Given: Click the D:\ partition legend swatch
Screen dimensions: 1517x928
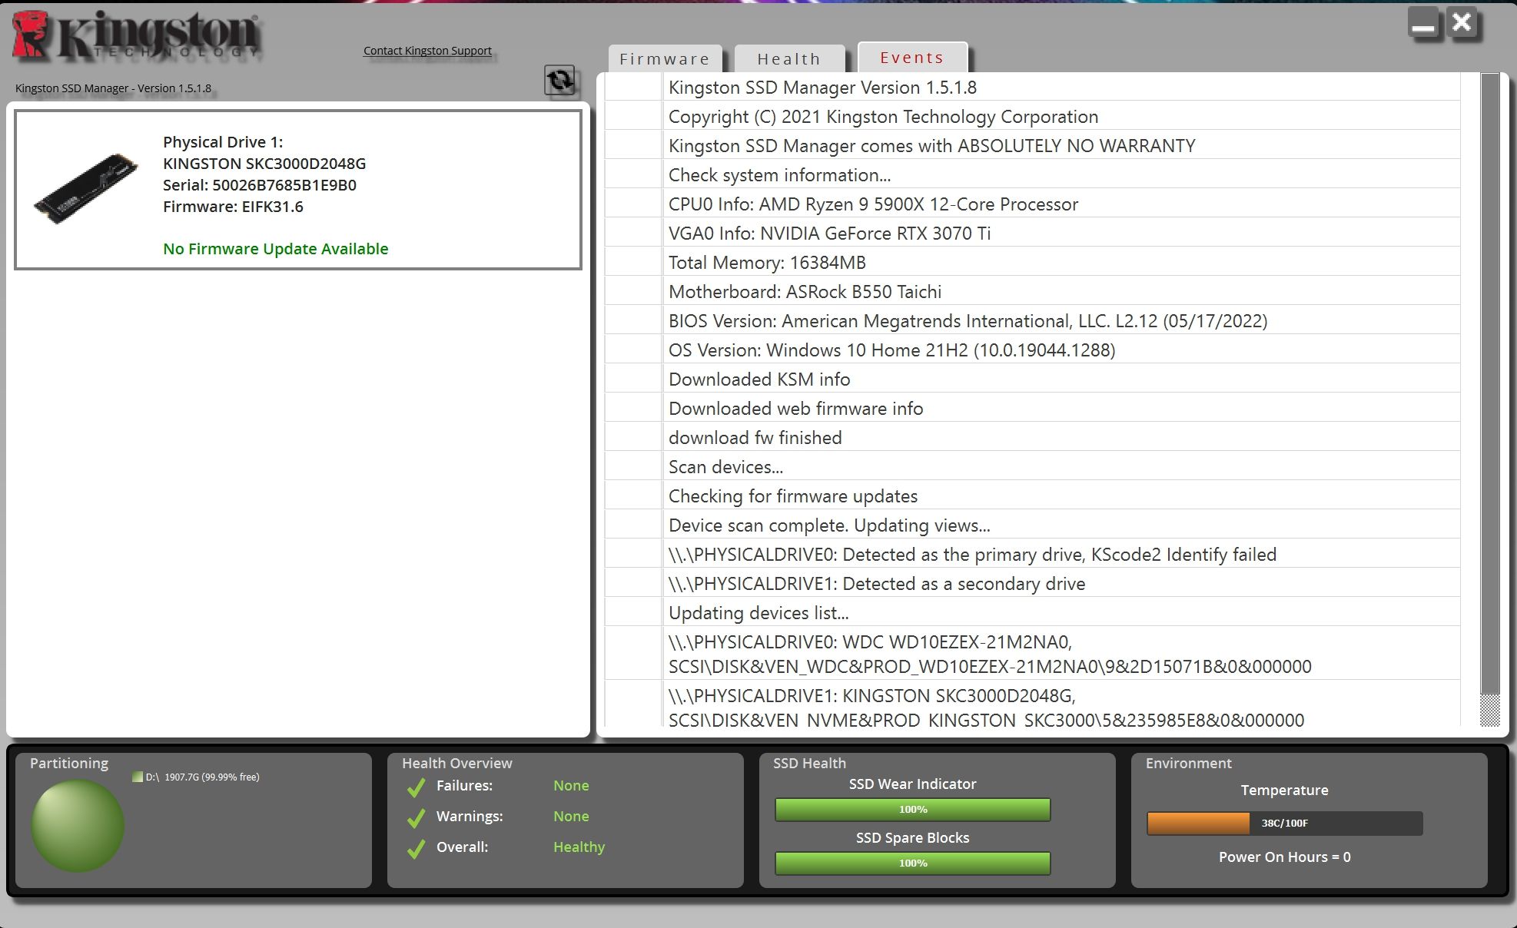Looking at the screenshot, I should coord(138,777).
